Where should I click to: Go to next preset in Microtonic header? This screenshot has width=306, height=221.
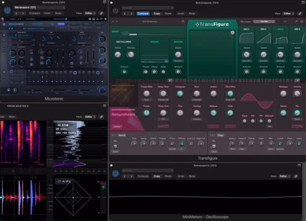[x=23, y=13]
